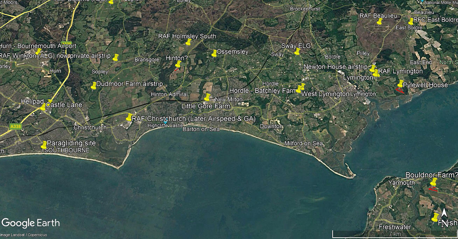
Task: Click the 'Newton House airstrip' label
Action: (335, 67)
